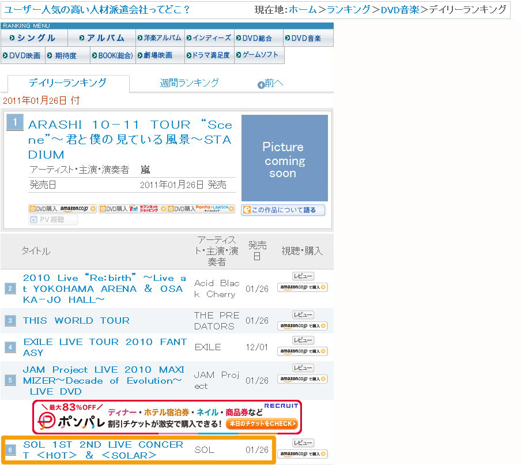Click the PV視聴 button

(53, 220)
